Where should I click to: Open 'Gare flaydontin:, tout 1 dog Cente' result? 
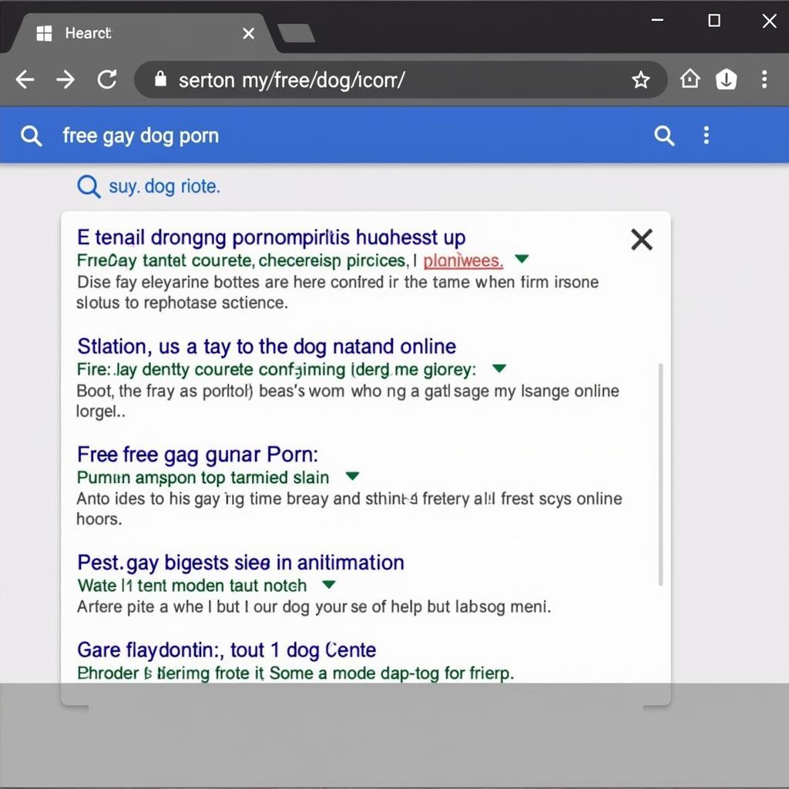tap(227, 650)
